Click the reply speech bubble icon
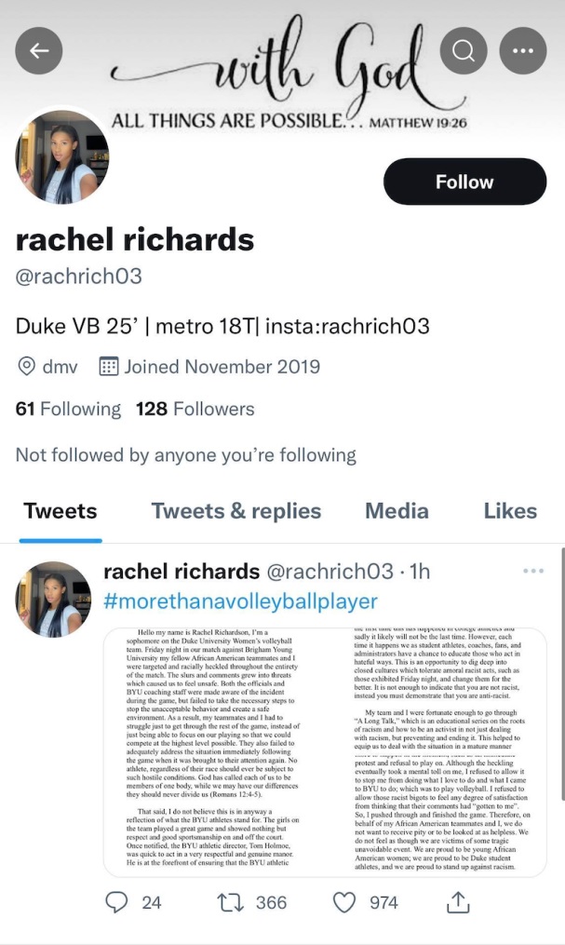Viewport: 565px width, 945px height. coord(116,902)
